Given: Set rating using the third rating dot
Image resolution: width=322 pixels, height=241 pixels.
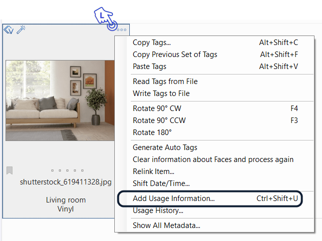Looking at the screenshot, I should click(66, 170).
